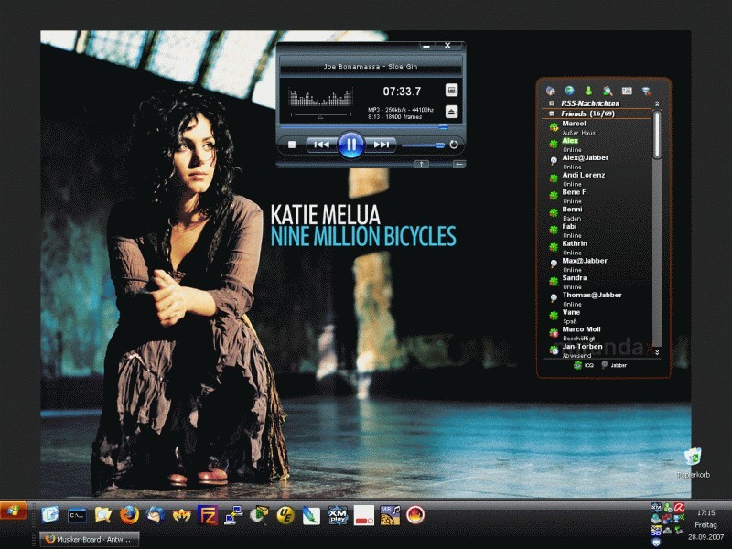Image resolution: width=732 pixels, height=549 pixels.
Task: Open the ICQ status button at messenger bottom
Action: point(583,365)
